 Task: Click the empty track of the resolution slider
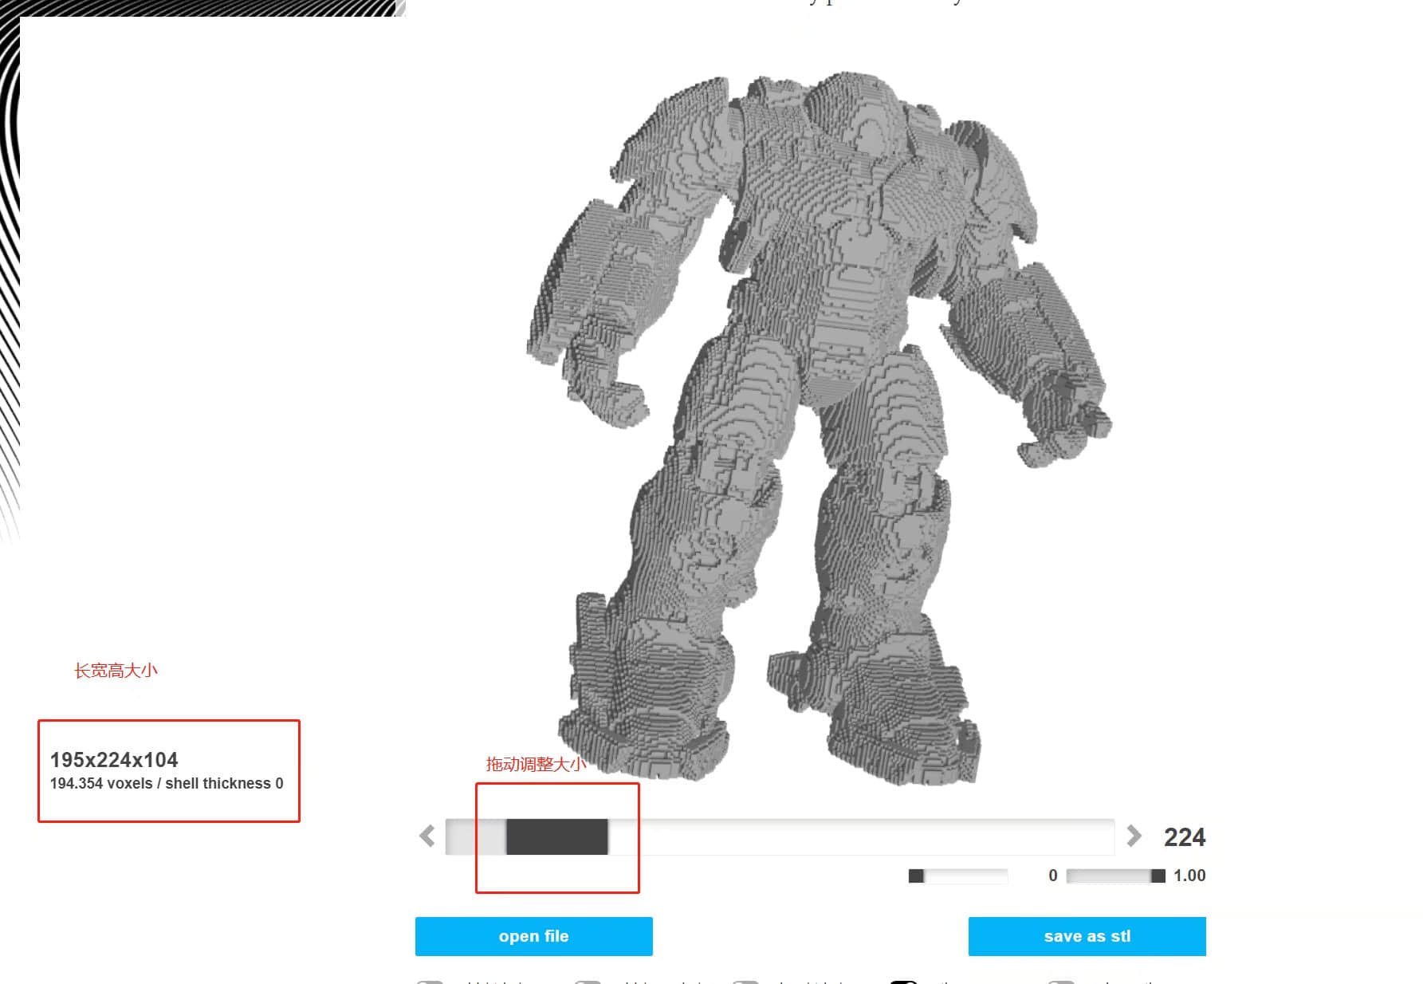click(861, 836)
